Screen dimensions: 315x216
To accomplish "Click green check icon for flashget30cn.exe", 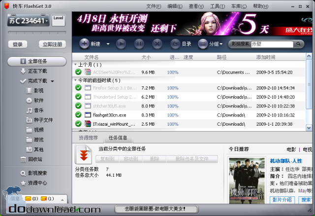I will coord(78,115).
